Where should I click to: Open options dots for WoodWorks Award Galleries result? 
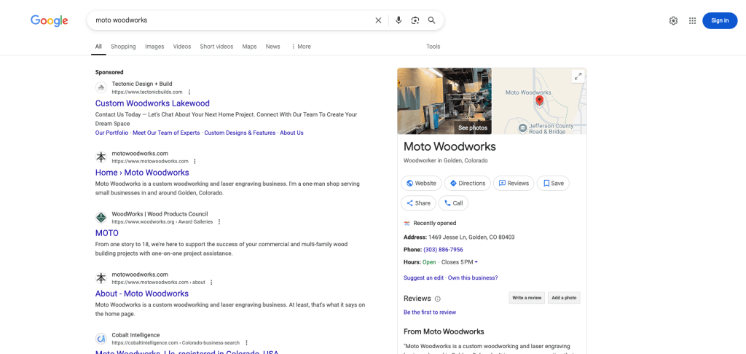point(219,221)
